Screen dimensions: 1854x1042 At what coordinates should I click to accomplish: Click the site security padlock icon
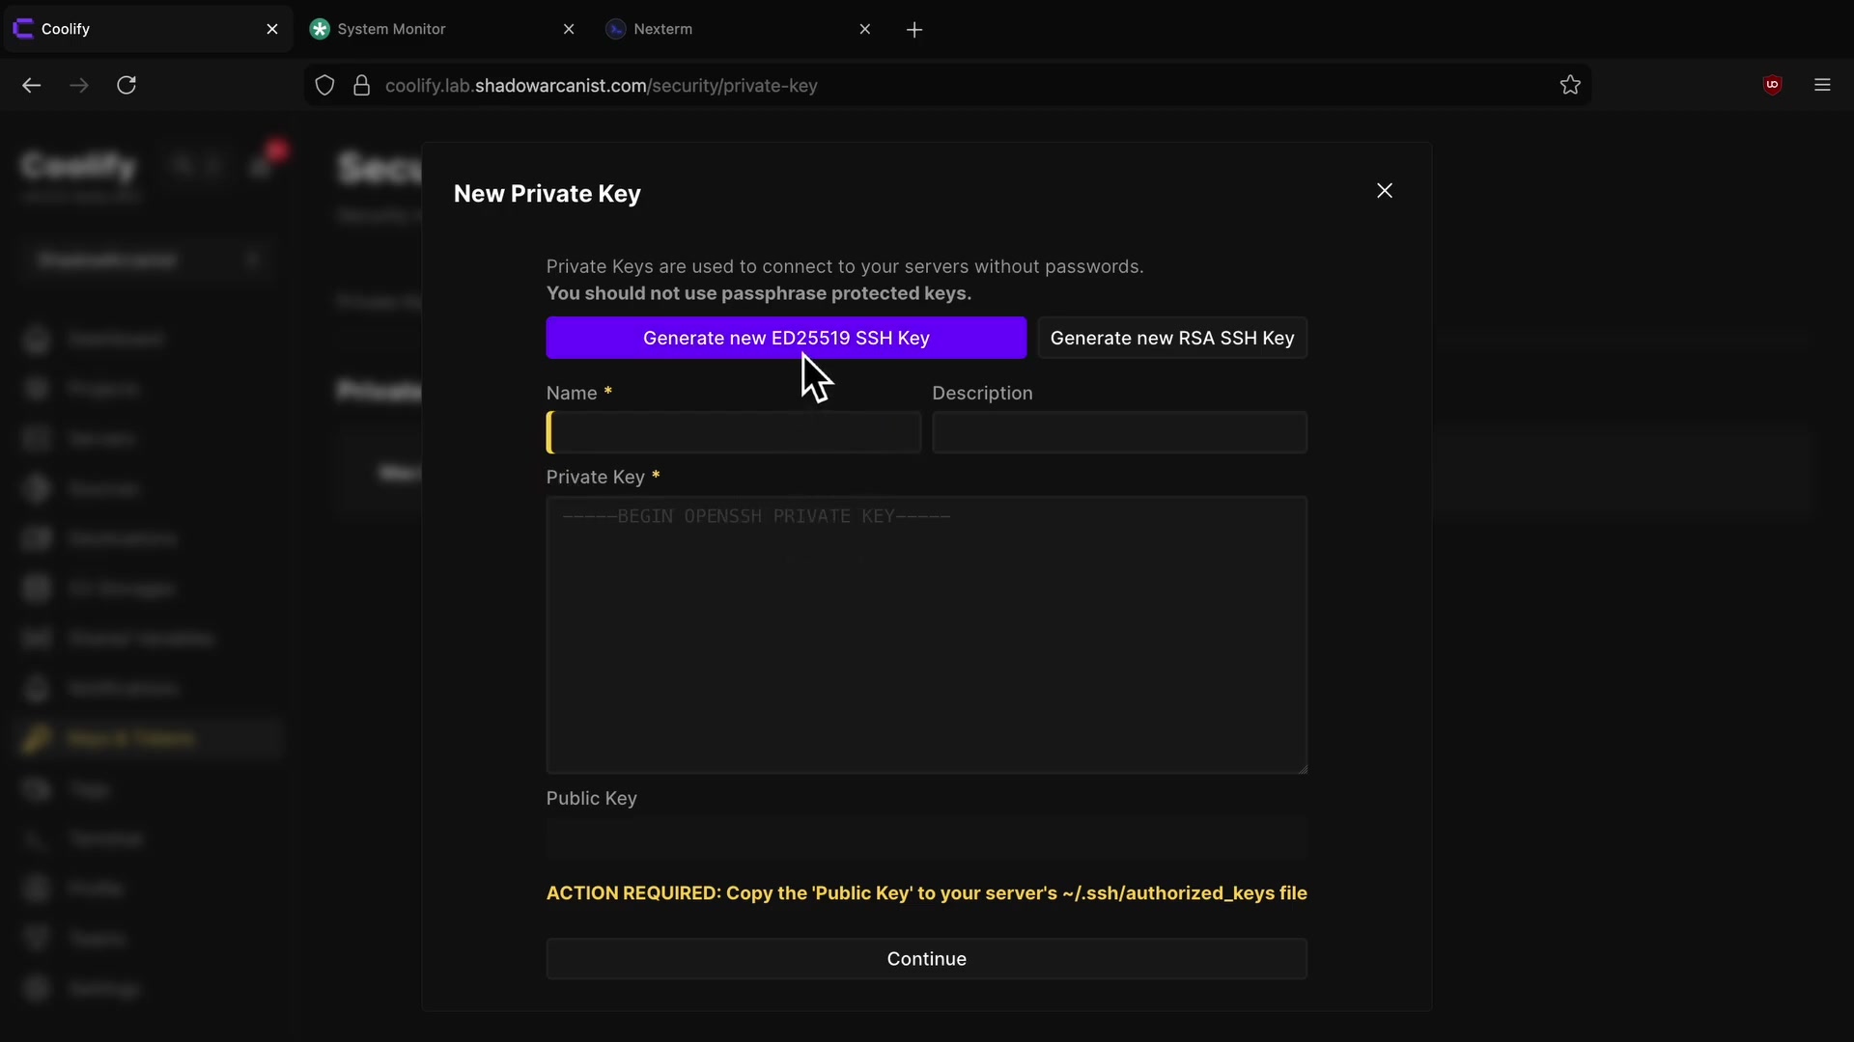(361, 85)
